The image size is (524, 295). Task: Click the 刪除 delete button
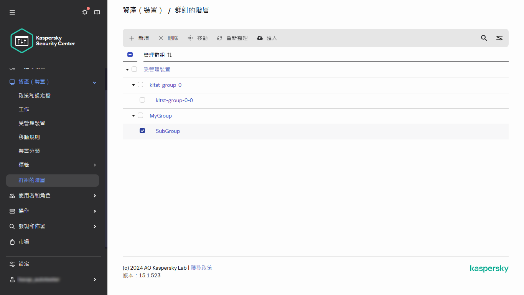[169, 38]
